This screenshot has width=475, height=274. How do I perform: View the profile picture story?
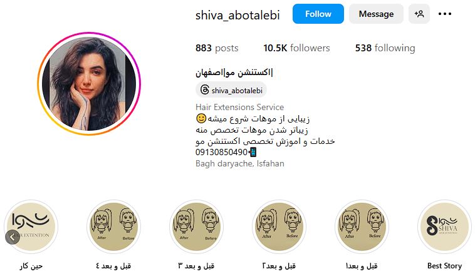tap(89, 84)
